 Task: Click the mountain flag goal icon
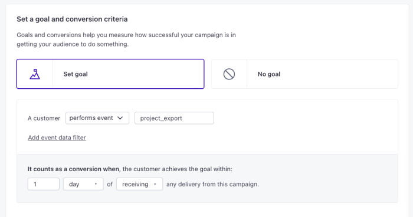(x=34, y=74)
